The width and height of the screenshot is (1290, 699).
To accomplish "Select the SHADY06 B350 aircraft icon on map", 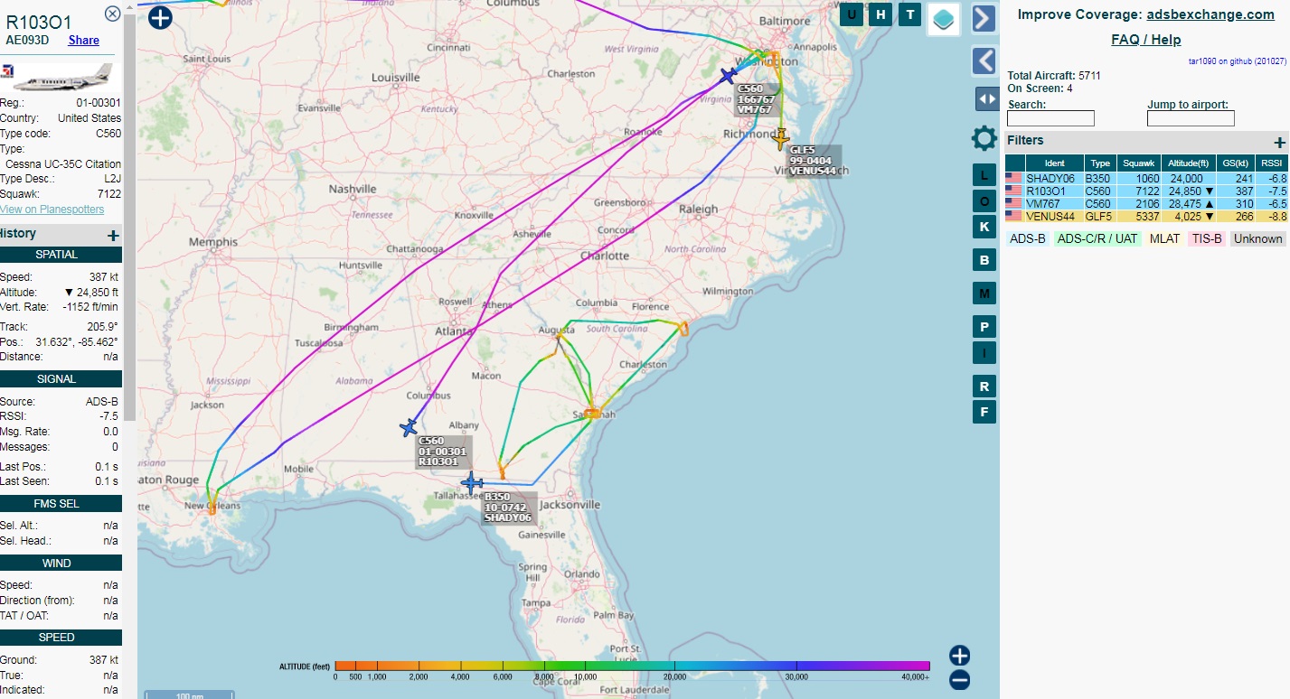I will pyautogui.click(x=472, y=482).
